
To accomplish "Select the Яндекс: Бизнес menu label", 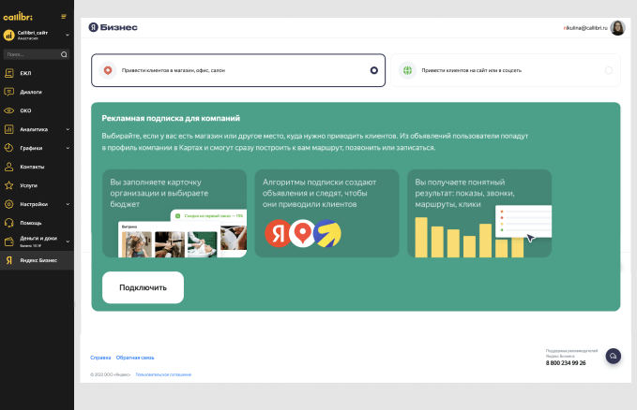I will click(x=38, y=260).
